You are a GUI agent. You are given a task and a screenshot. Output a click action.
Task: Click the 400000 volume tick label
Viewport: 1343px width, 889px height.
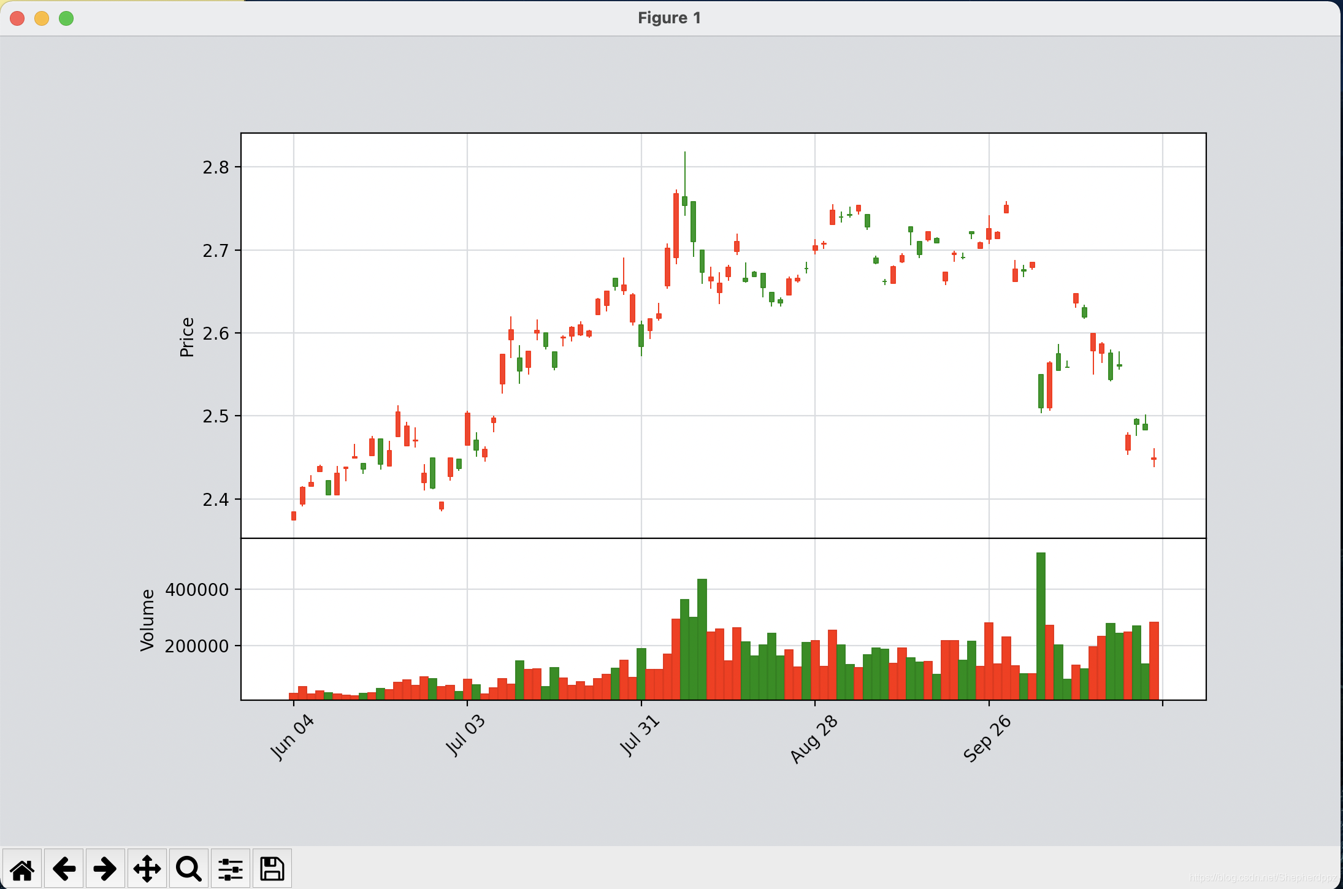(x=196, y=590)
